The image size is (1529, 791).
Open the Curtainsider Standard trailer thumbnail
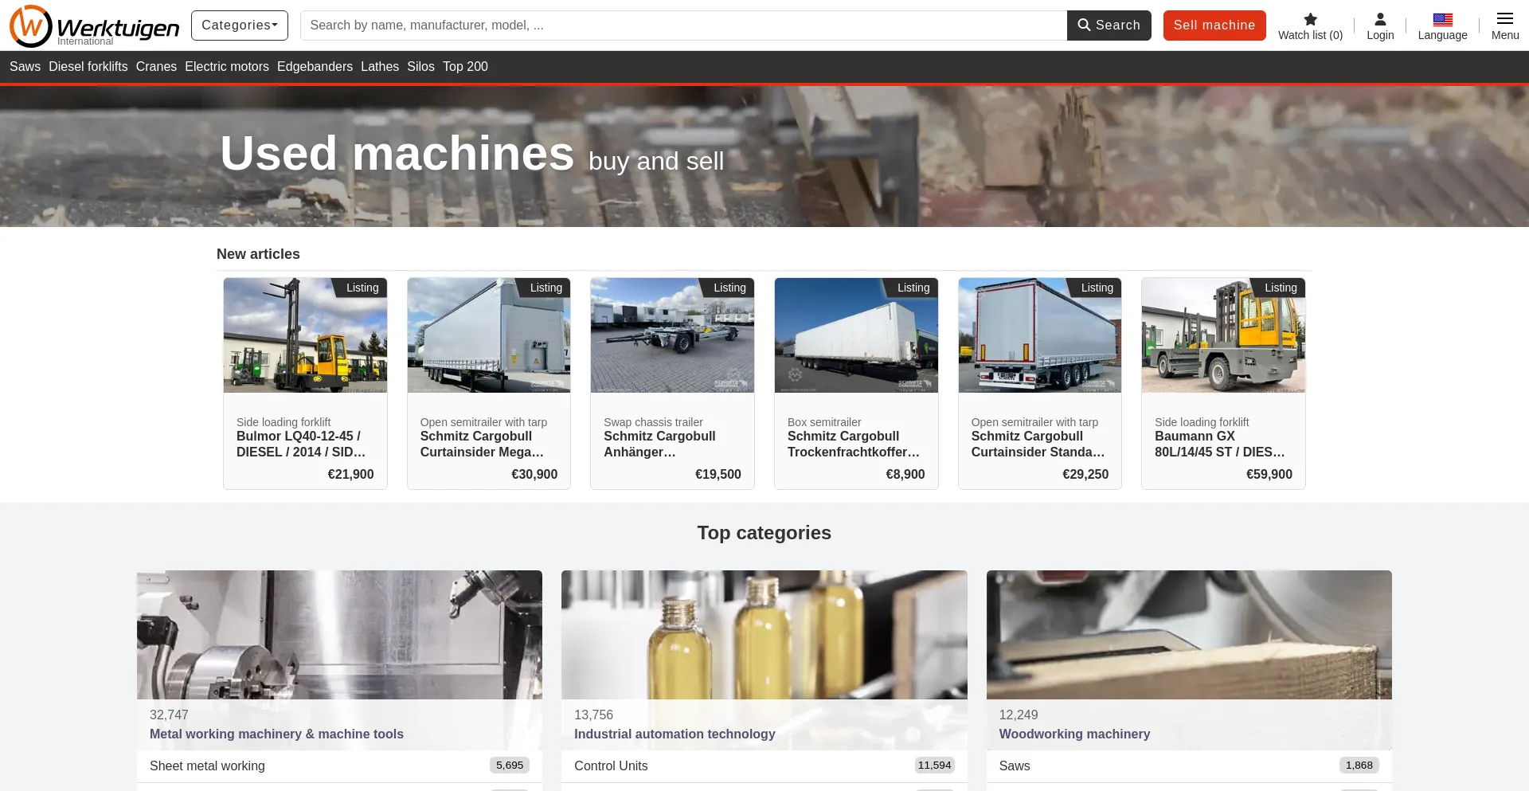pyautogui.click(x=1040, y=335)
